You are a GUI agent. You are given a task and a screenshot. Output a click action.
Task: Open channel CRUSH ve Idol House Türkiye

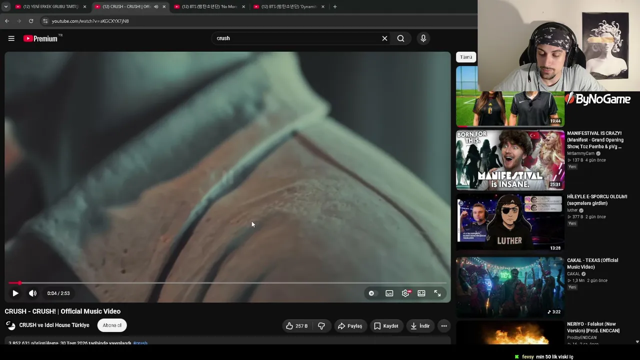pos(54,325)
